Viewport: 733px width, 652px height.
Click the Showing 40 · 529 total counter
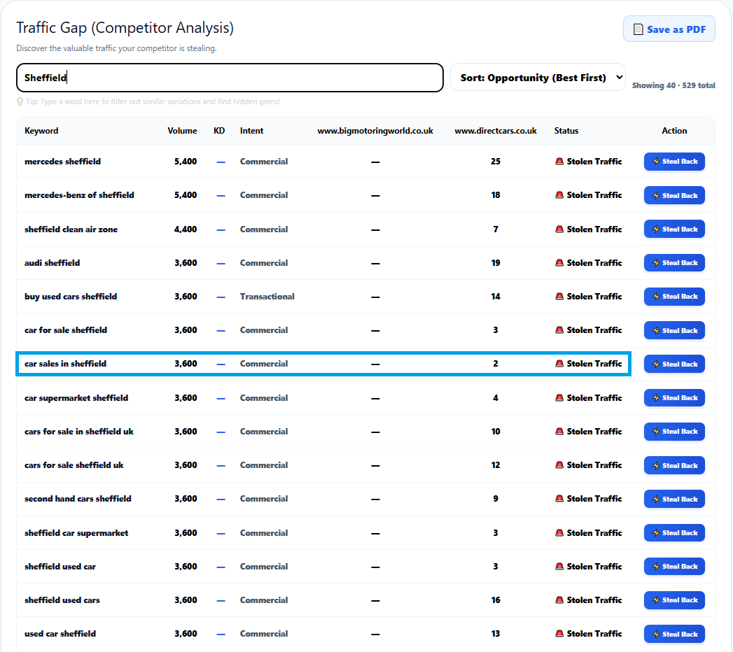673,85
